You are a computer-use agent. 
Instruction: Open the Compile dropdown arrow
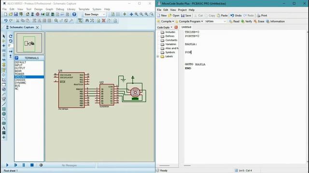click(173, 21)
